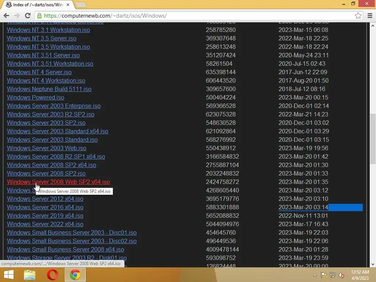Open Windows Server 2016 x64.iso link
The height and width of the screenshot is (282, 376).
(x=45, y=207)
